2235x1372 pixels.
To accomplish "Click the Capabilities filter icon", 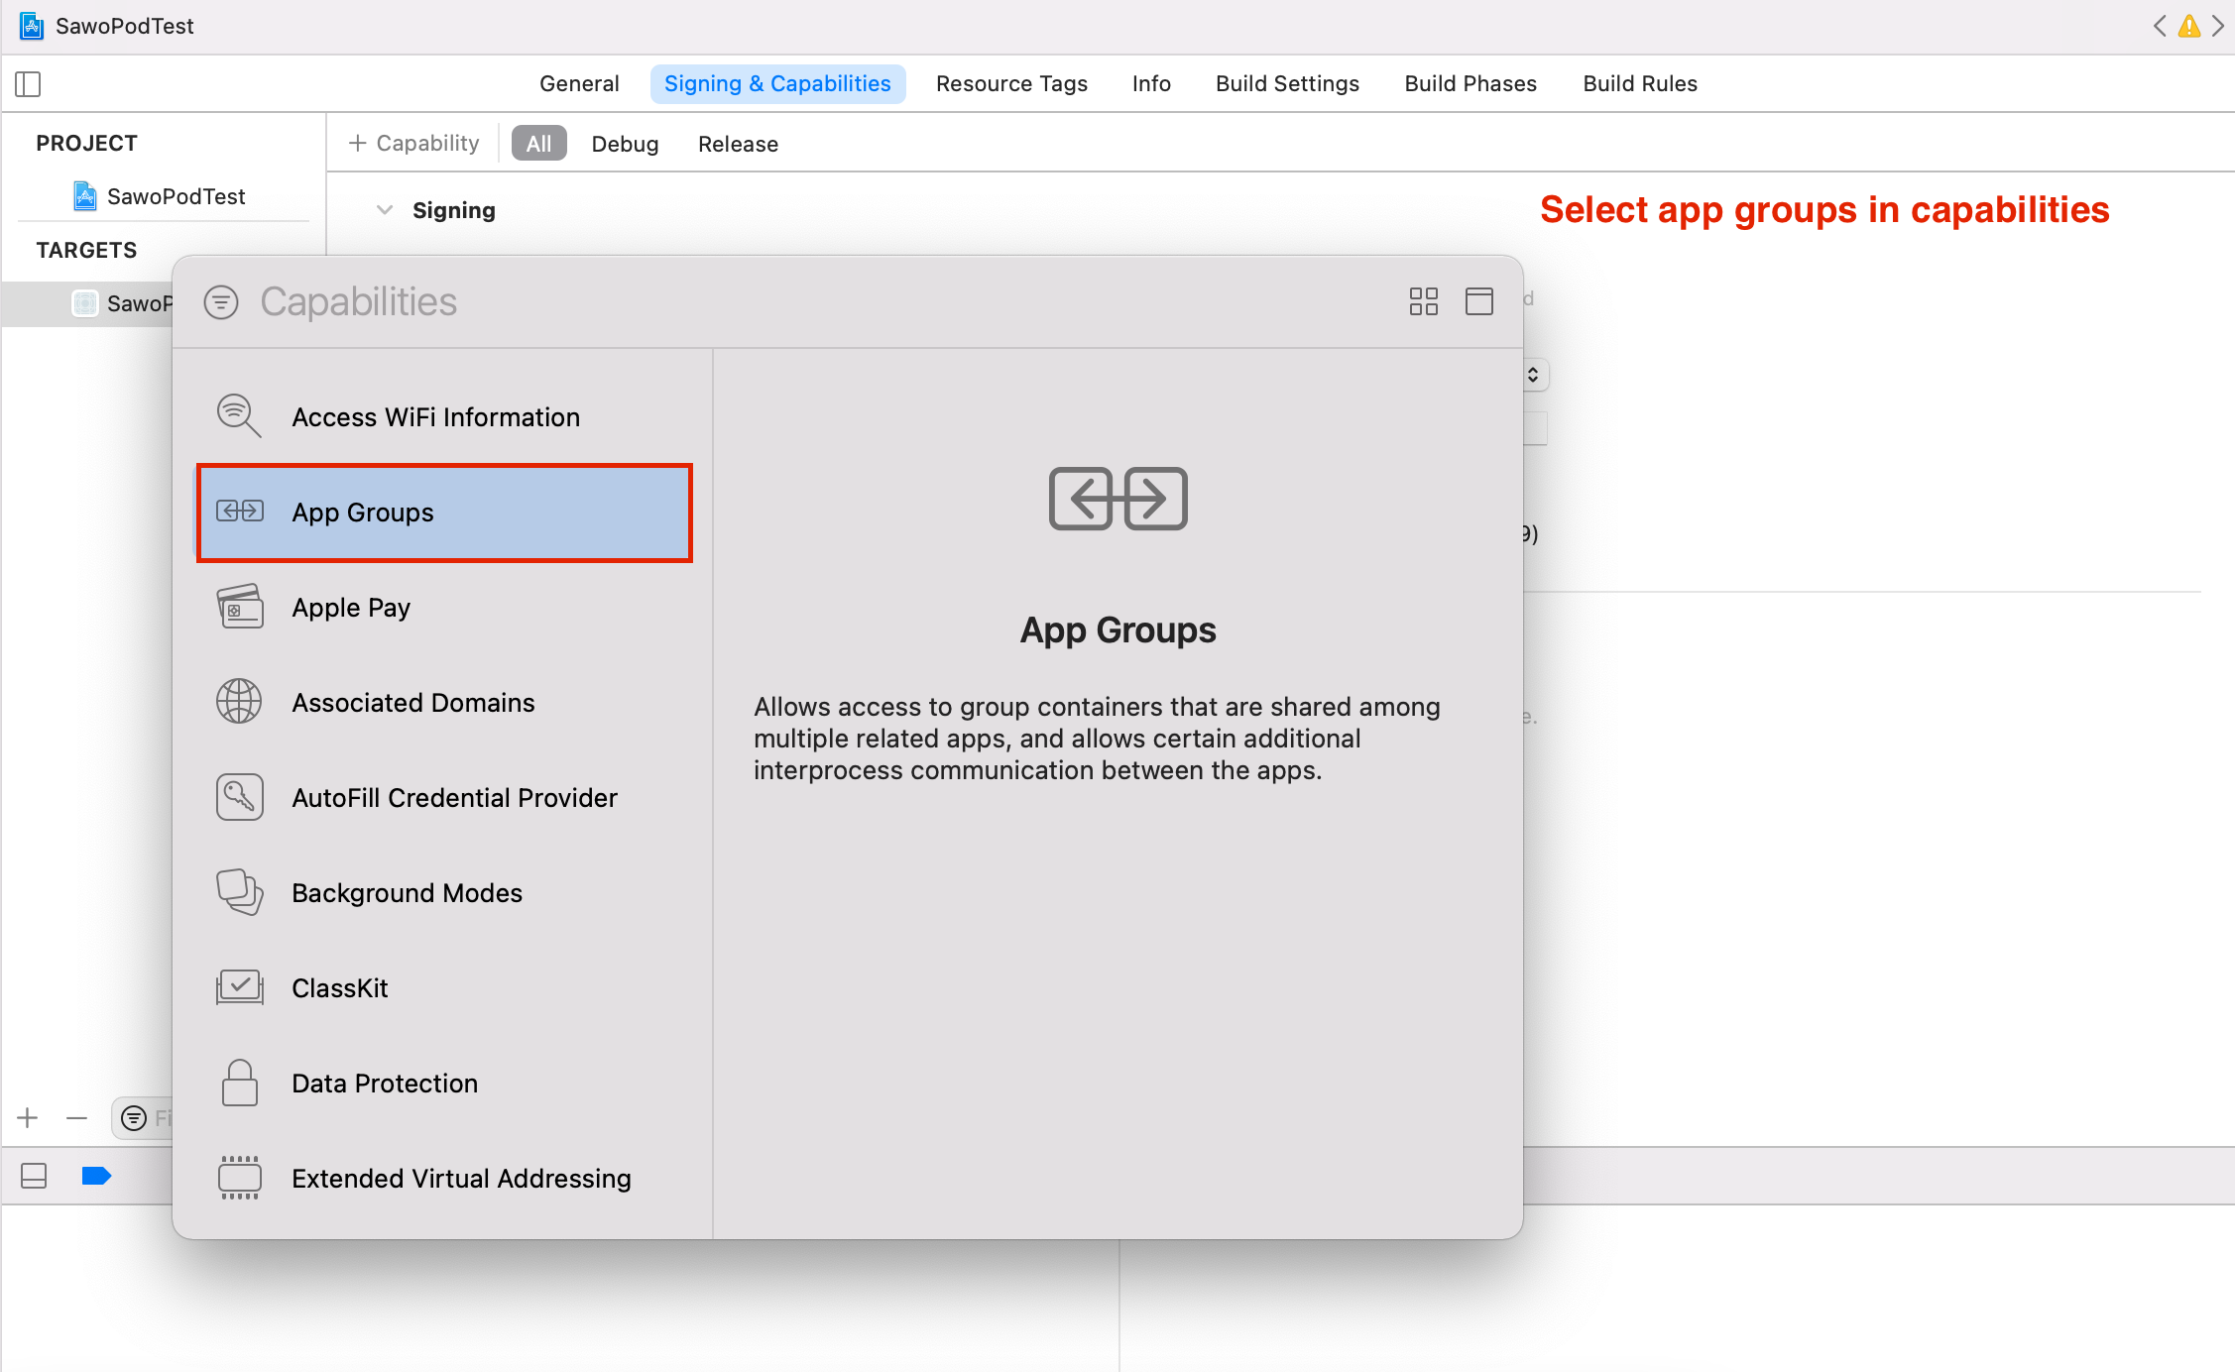I will (x=221, y=302).
